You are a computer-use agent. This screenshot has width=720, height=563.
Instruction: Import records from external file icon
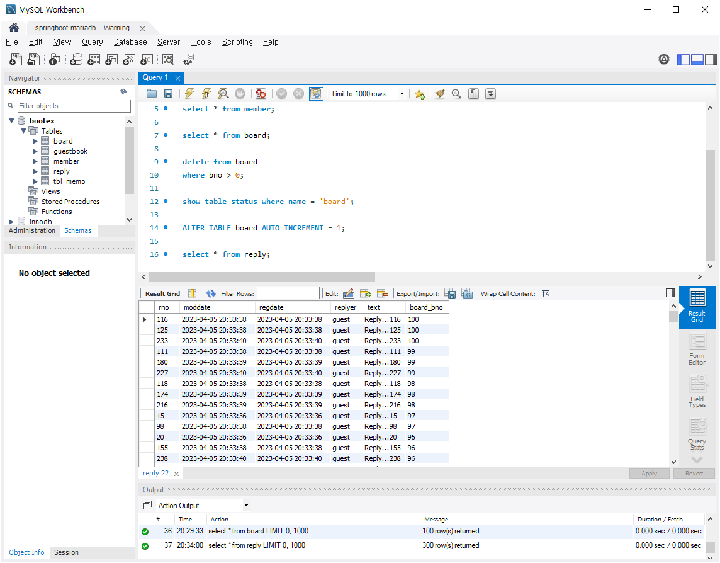tap(467, 293)
